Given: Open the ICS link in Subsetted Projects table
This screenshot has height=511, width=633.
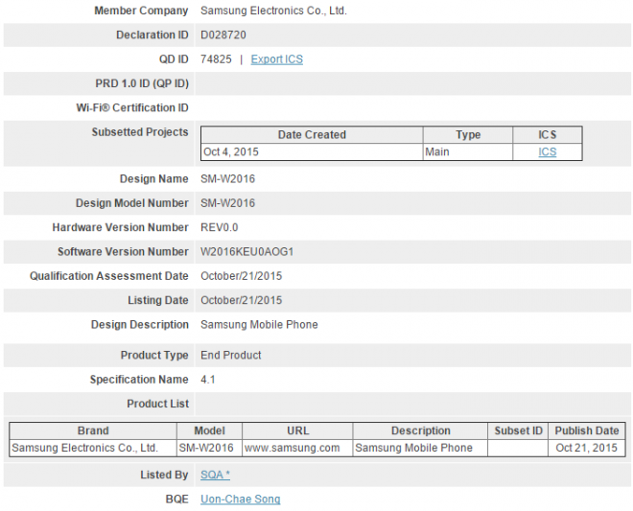Looking at the screenshot, I should [x=547, y=151].
